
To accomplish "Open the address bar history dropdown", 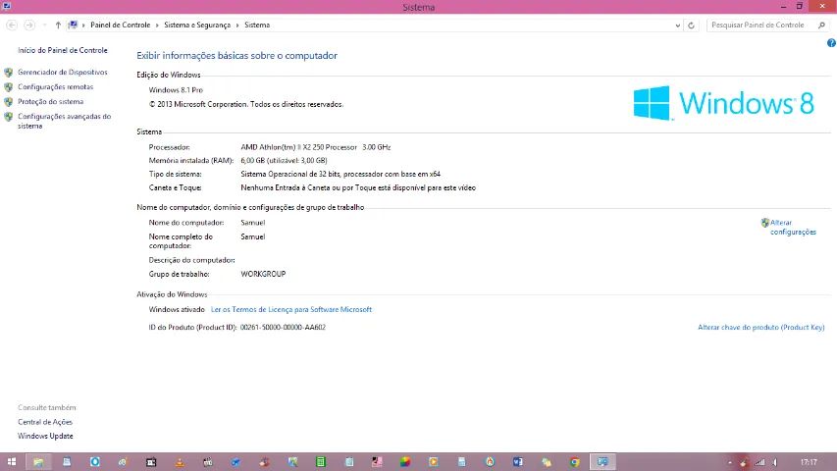I will pyautogui.click(x=677, y=26).
